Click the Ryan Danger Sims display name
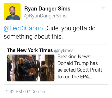Image resolution: width=112 pixels, height=98 pixels. 47,9
